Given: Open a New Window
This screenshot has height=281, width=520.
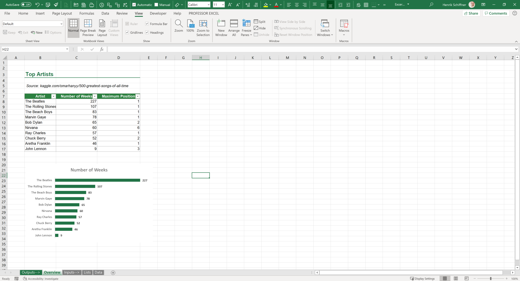Looking at the screenshot, I should (x=221, y=27).
